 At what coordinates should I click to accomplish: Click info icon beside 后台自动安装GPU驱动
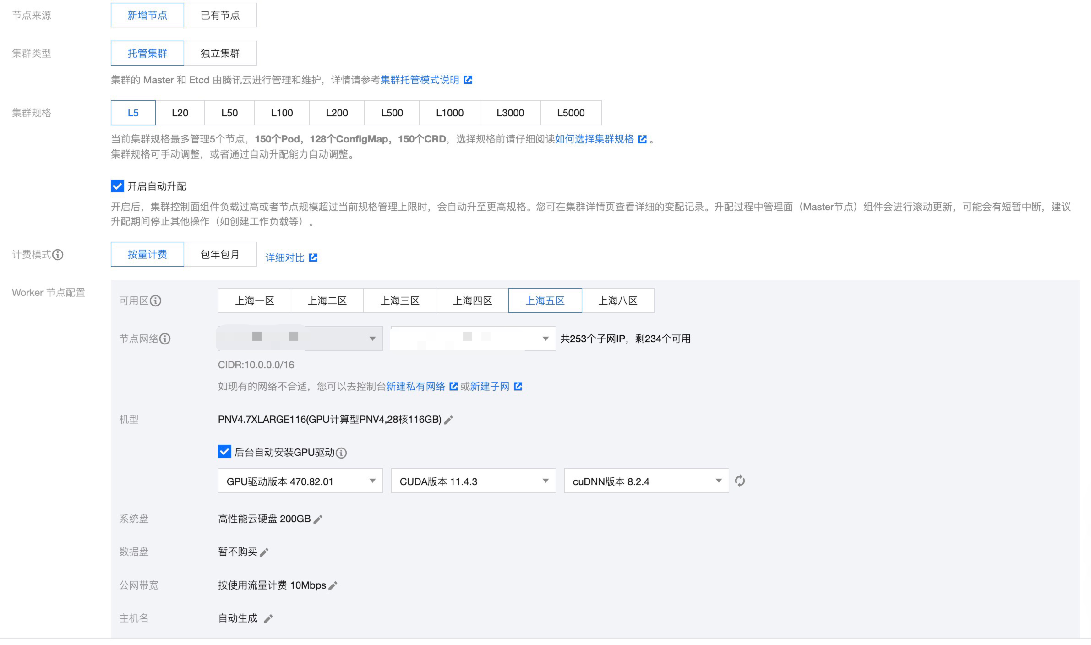[x=341, y=453]
